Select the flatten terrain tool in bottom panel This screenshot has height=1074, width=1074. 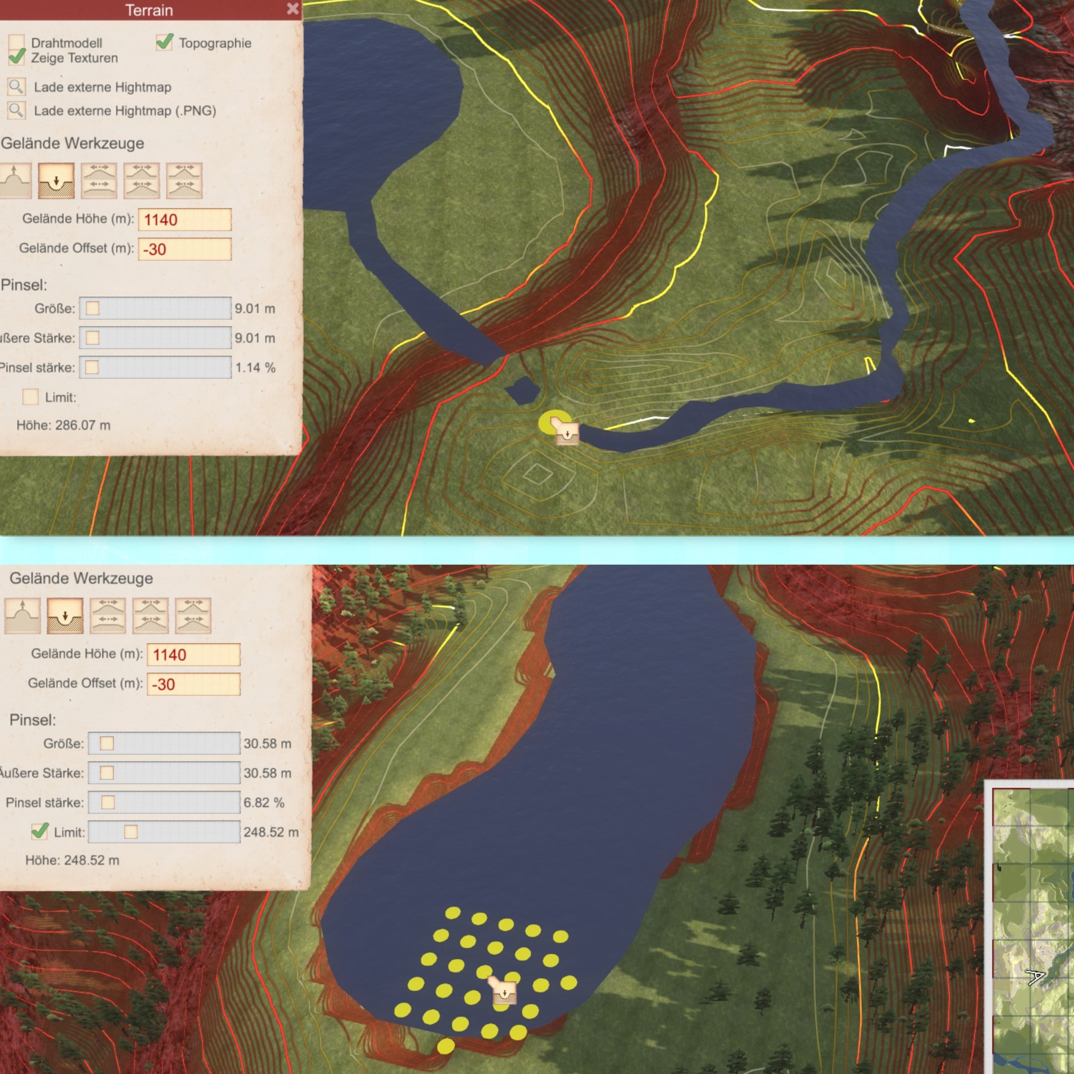[x=108, y=615]
